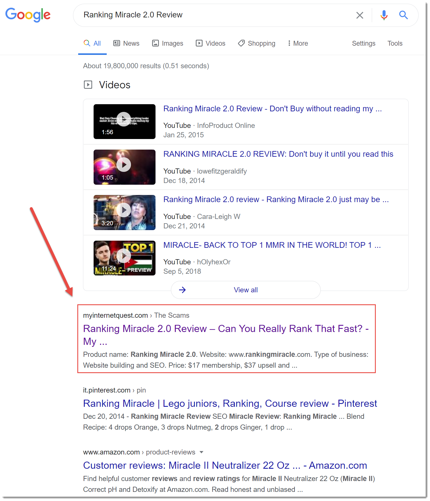Open 'Don't Buy without reading my' video link
Image resolution: width=430 pixels, height=501 pixels.
click(x=272, y=109)
